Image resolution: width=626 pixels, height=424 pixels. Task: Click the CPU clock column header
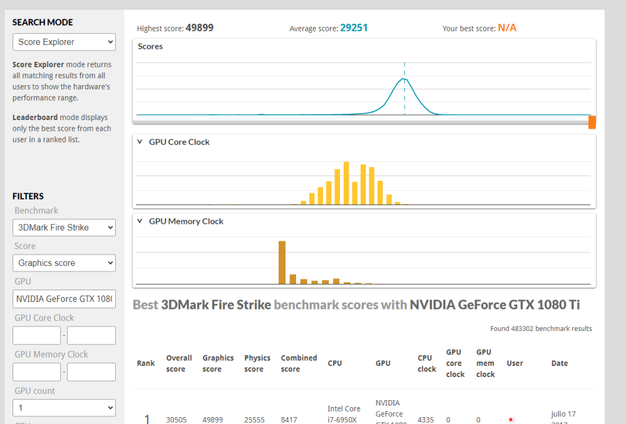(427, 363)
